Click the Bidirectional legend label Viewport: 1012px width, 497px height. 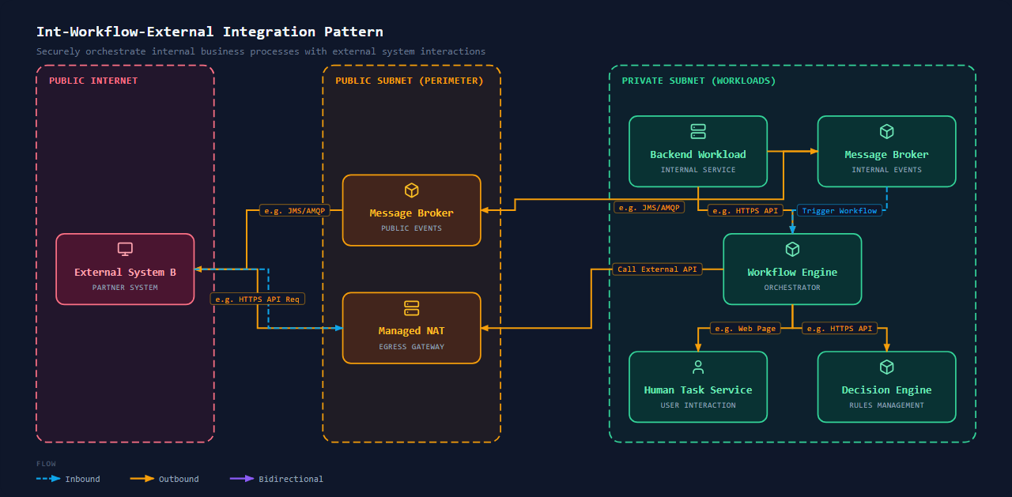tap(291, 479)
